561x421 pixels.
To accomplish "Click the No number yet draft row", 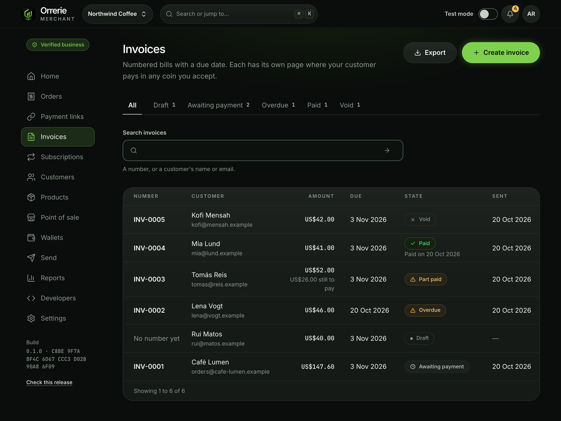I will 331,339.
